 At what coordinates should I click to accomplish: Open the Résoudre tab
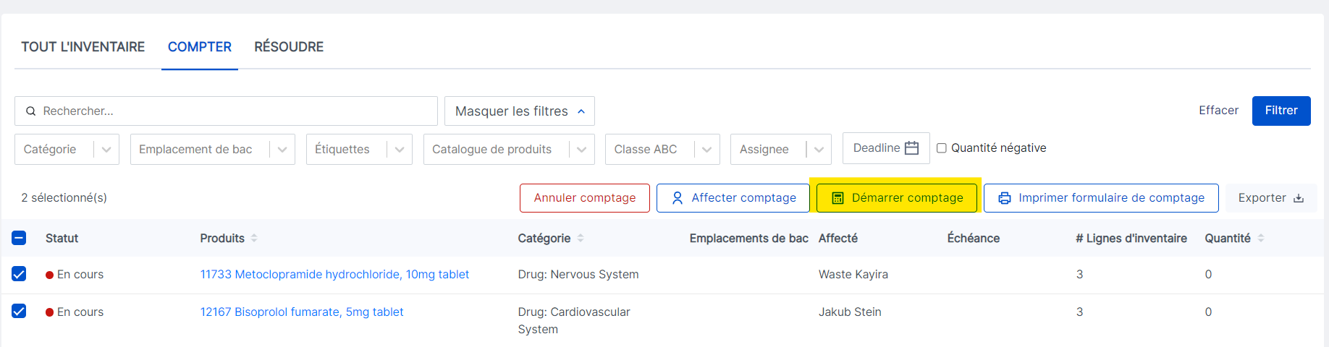(x=289, y=47)
